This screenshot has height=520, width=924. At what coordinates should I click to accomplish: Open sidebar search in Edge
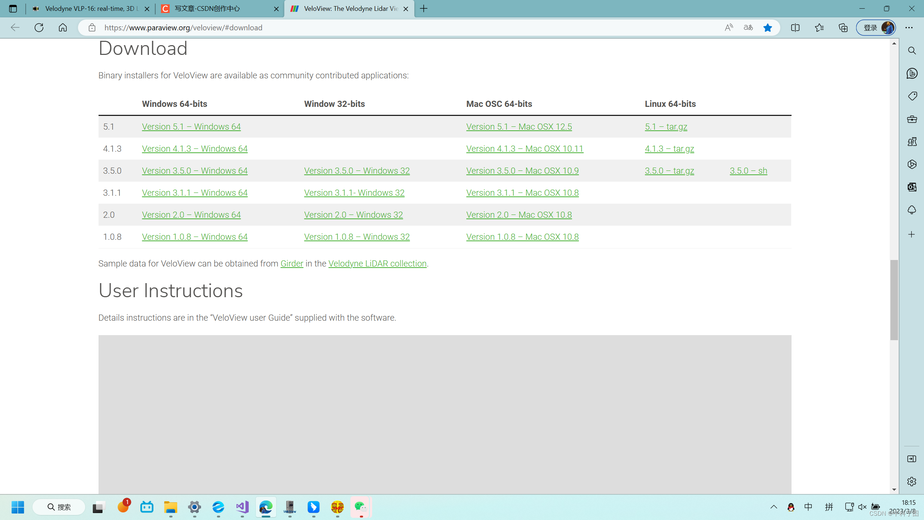(x=912, y=51)
